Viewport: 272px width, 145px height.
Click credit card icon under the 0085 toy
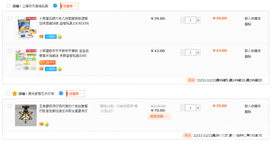coord(41,69)
